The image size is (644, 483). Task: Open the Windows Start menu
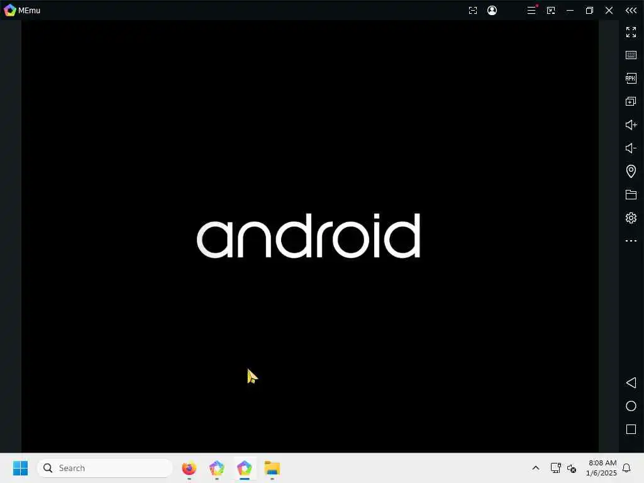coord(20,468)
